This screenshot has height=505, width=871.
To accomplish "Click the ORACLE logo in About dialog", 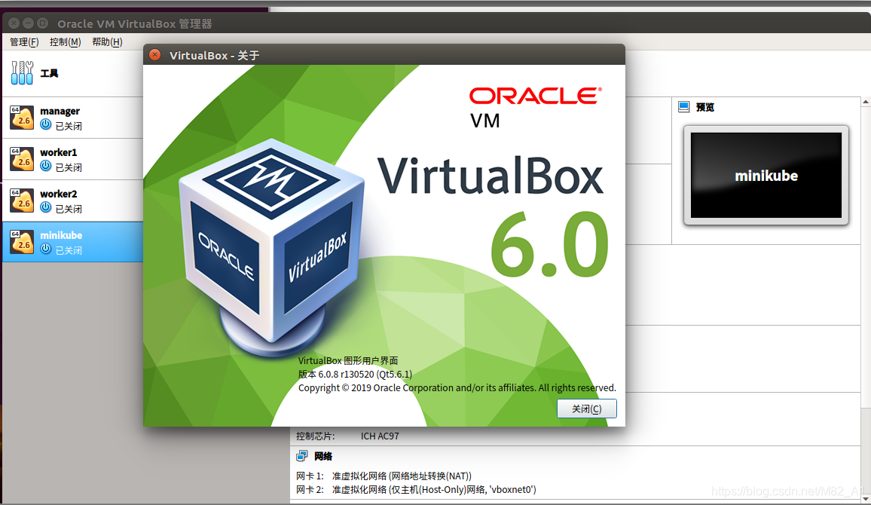I will 536,96.
